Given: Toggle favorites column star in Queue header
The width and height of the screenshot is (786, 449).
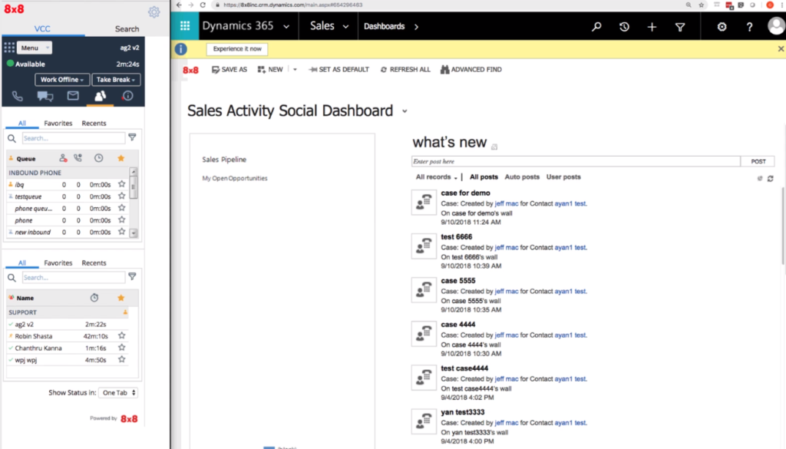Looking at the screenshot, I should click(121, 158).
